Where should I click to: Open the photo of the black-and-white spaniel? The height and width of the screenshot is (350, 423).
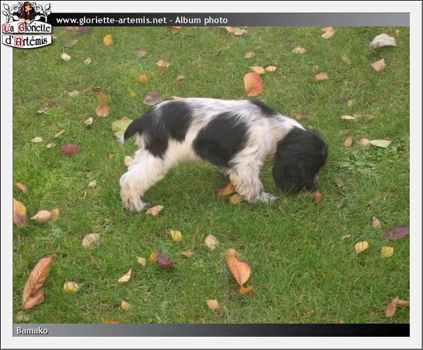click(x=211, y=175)
